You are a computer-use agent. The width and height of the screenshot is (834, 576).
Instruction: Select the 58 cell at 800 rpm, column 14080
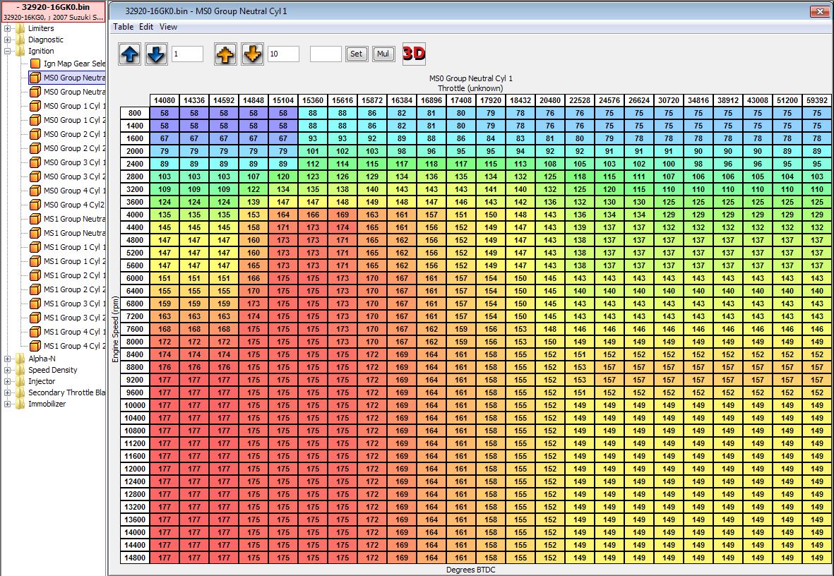pyautogui.click(x=165, y=113)
